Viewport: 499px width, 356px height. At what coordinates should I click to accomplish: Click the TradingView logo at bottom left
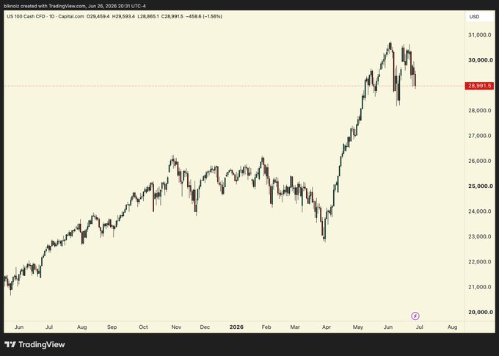[34, 344]
